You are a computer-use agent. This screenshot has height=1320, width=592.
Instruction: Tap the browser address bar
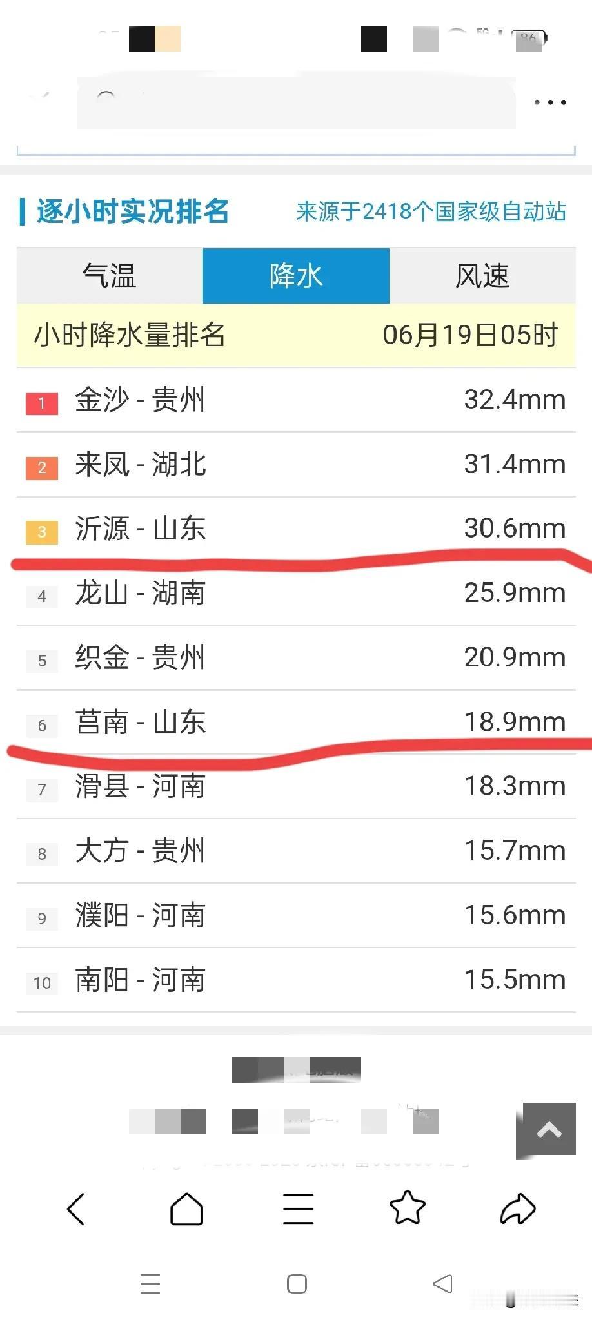(x=297, y=102)
